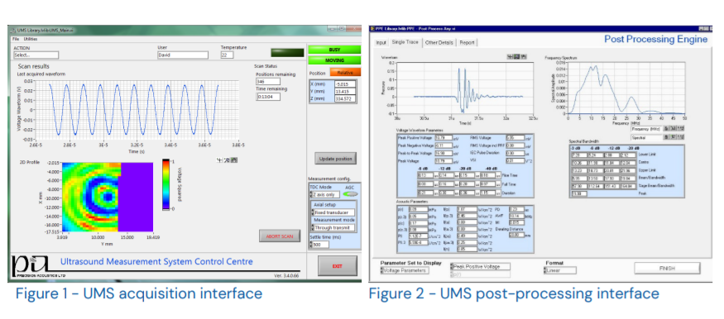
Task: Open the Utilities menu
Action: [x=31, y=39]
